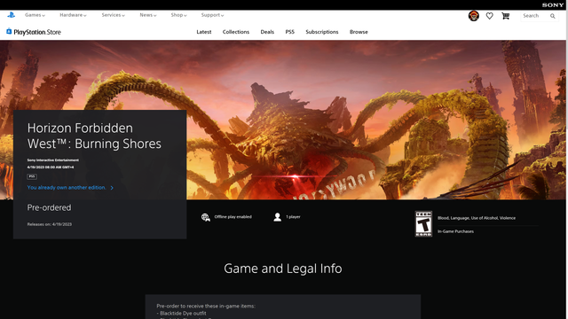This screenshot has width=568, height=319.
Task: Click the search magnifier icon
Action: [552, 16]
